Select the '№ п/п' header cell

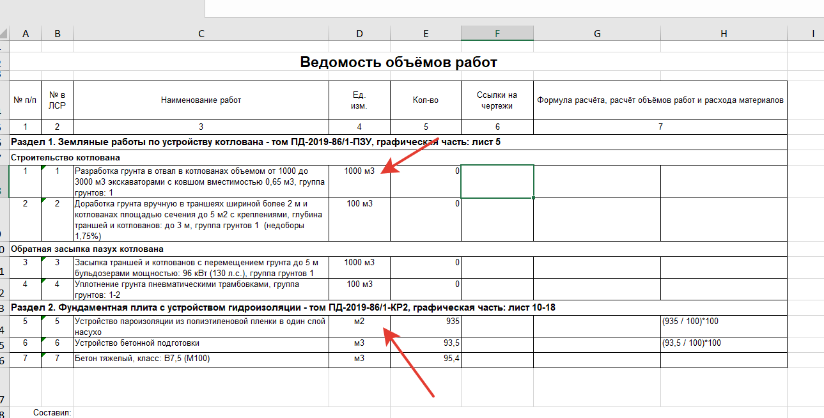(26, 100)
